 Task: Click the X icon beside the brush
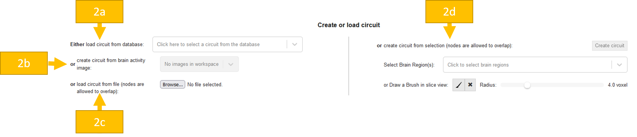point(470,85)
